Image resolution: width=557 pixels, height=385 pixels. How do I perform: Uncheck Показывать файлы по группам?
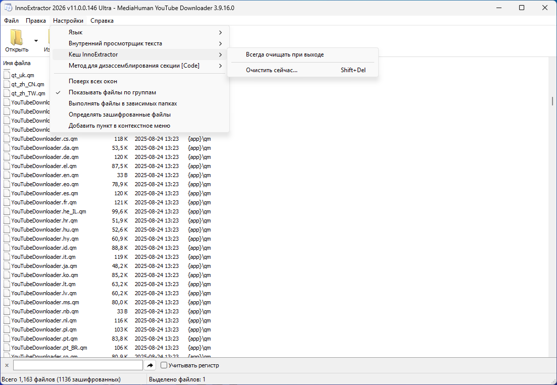tap(139, 92)
